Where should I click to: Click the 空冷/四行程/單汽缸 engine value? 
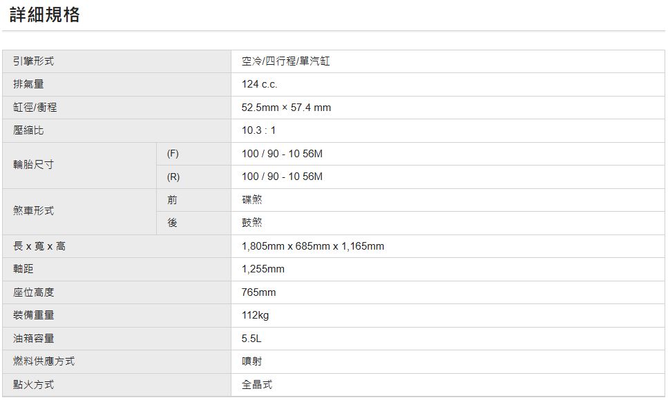tap(286, 61)
